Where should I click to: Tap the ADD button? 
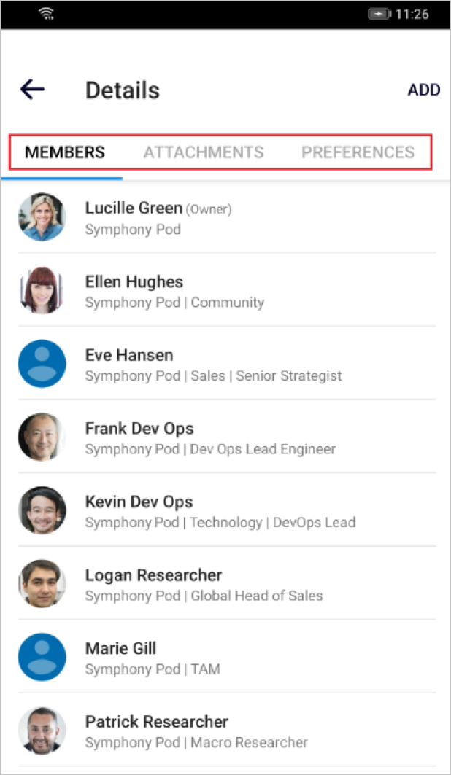[x=424, y=90]
